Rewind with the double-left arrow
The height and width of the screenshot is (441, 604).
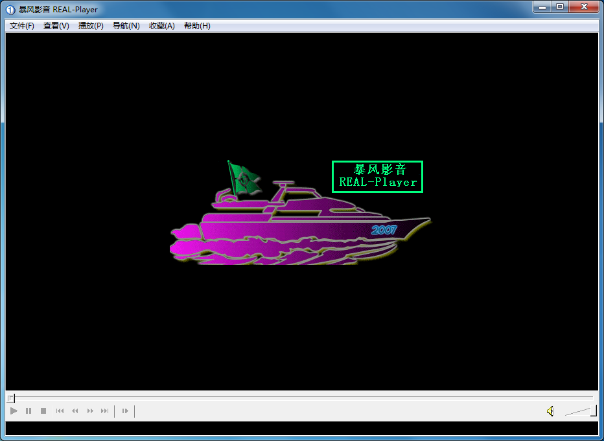point(75,411)
